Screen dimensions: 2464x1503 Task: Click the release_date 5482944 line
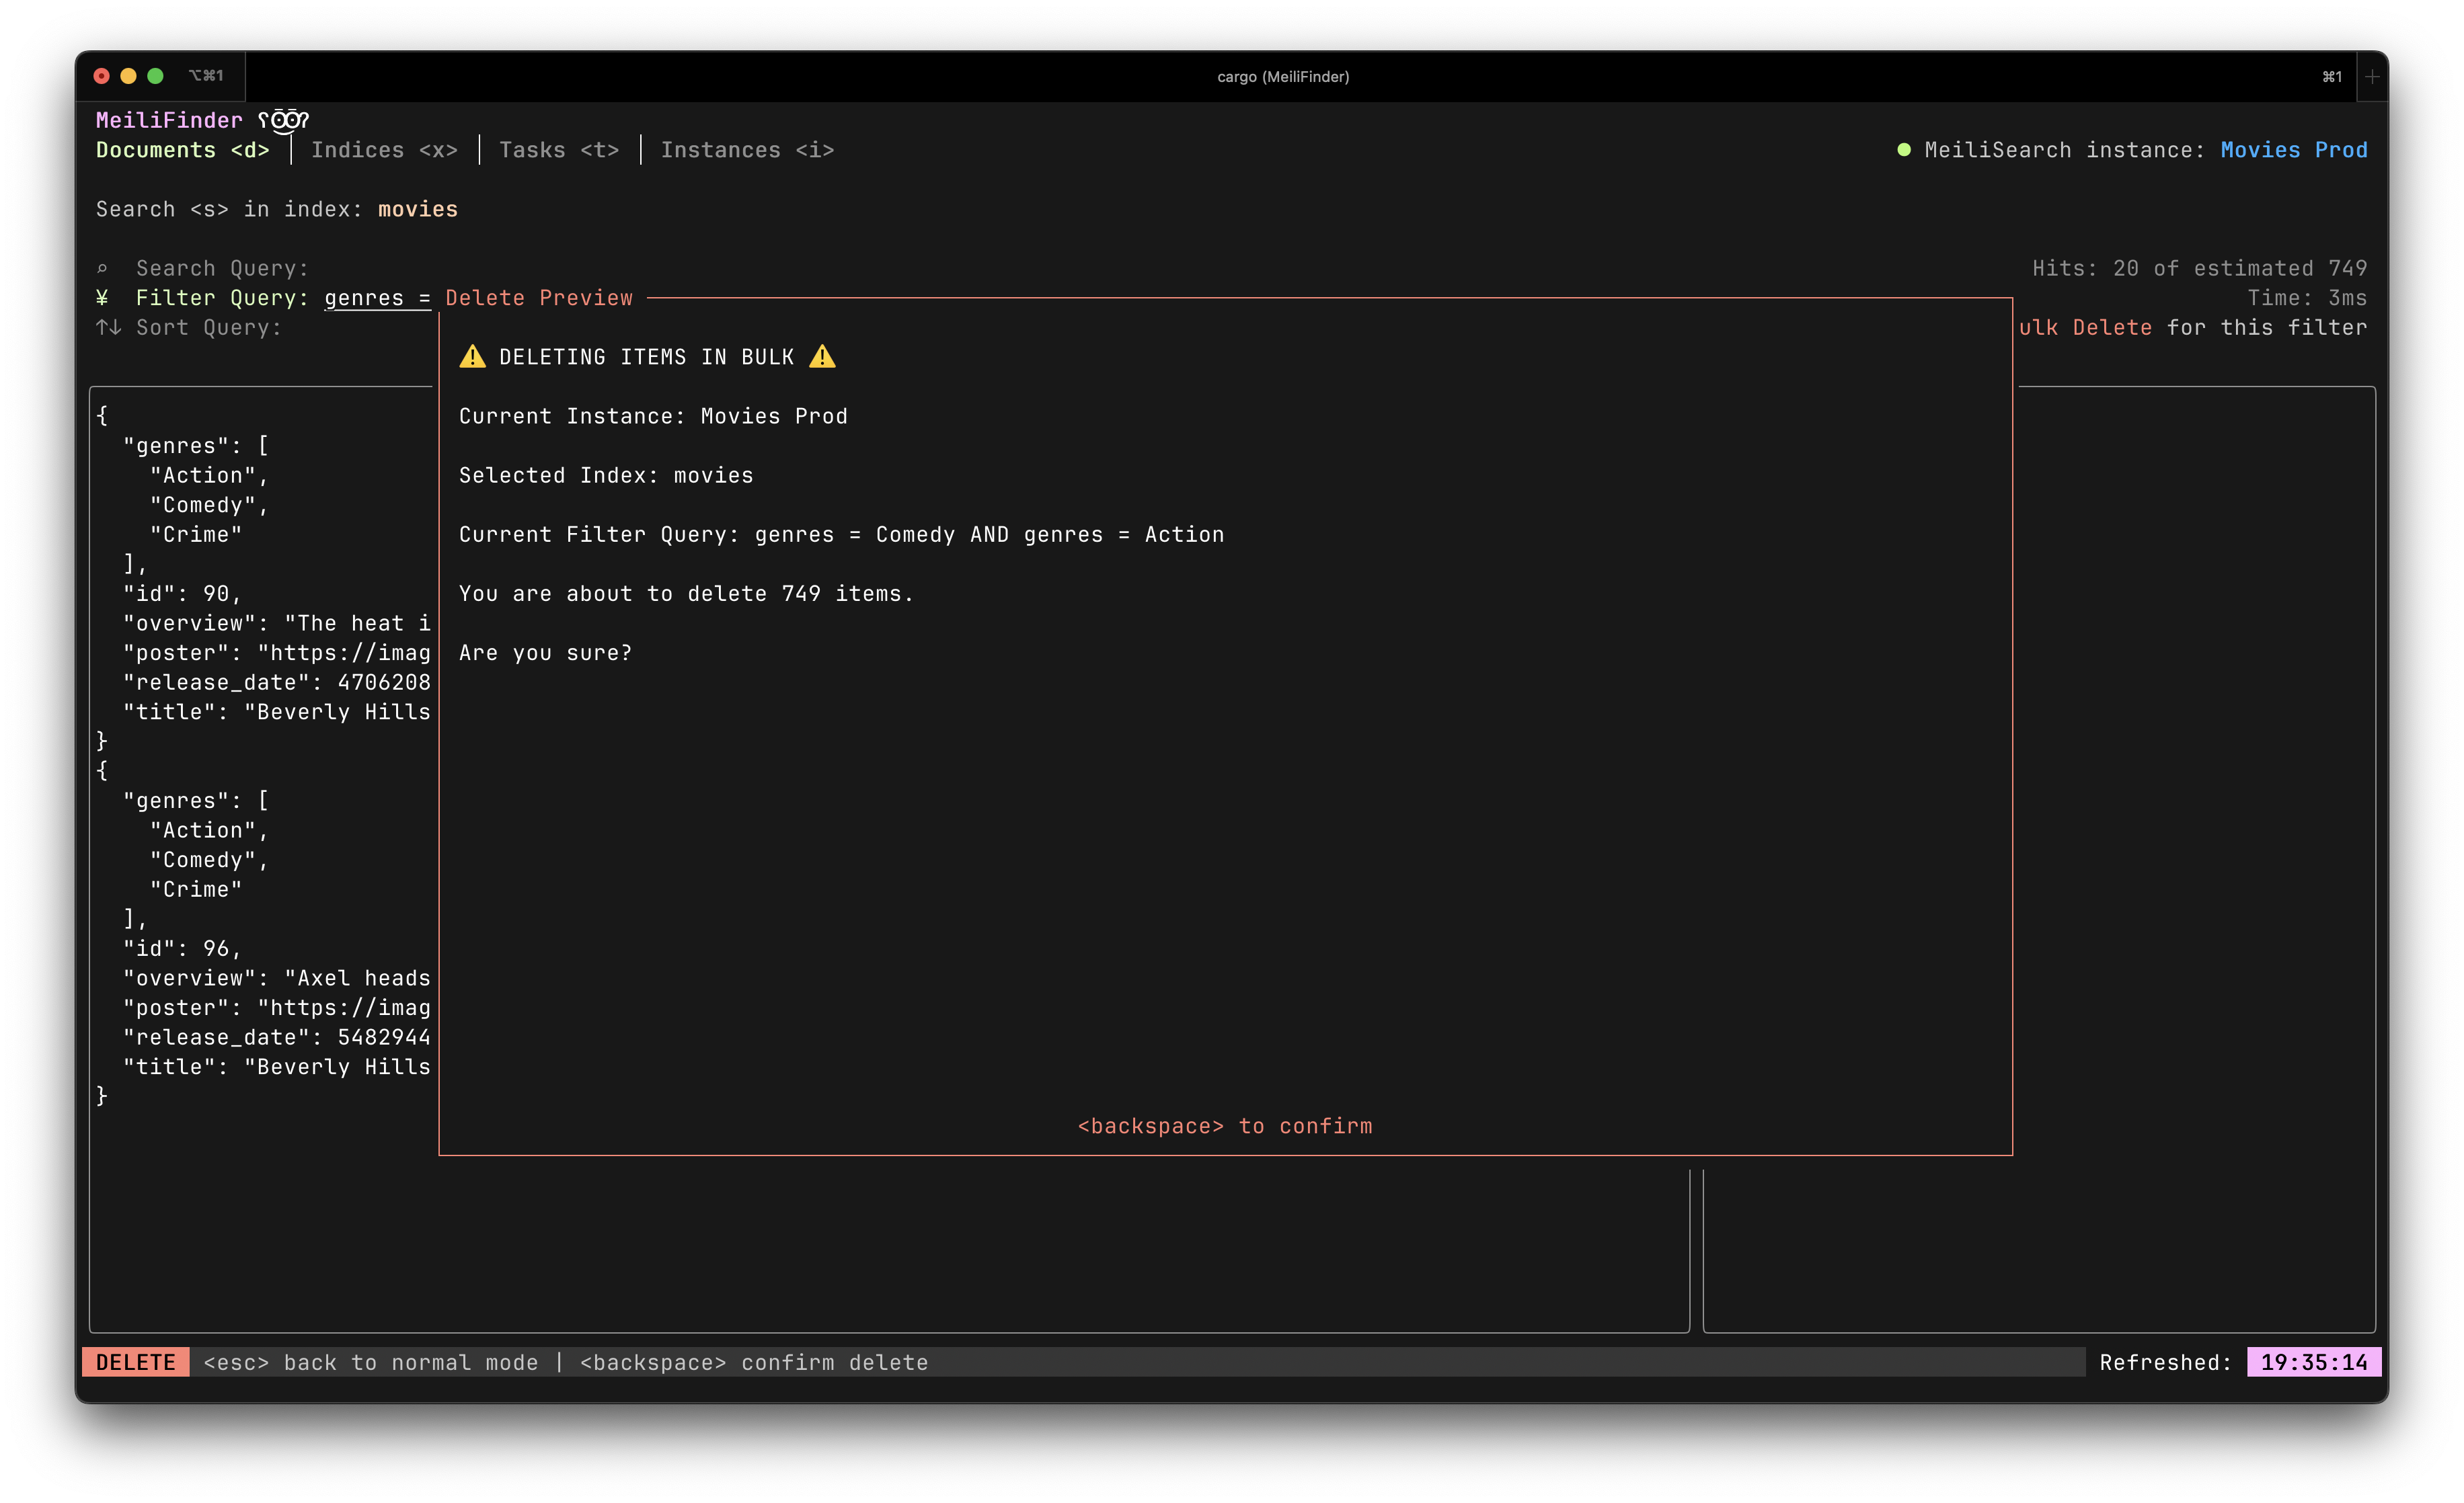tap(277, 1037)
